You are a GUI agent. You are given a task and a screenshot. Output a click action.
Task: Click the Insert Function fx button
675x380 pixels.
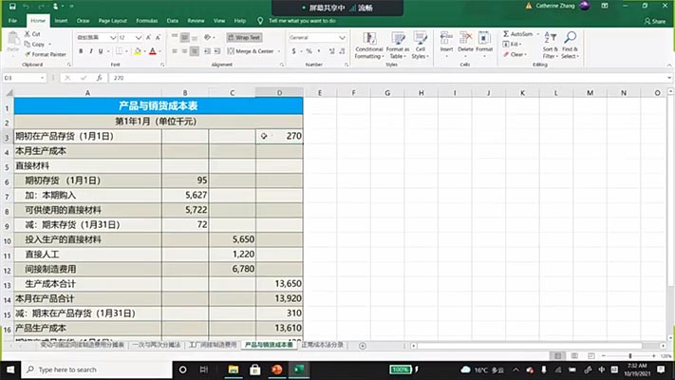tap(99, 78)
